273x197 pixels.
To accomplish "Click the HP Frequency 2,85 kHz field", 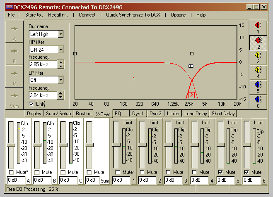I will tap(43, 64).
